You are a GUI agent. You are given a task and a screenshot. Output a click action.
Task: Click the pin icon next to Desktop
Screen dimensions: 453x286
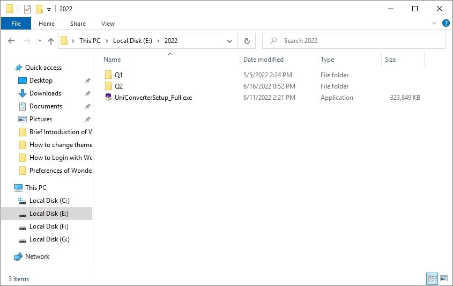click(x=88, y=80)
